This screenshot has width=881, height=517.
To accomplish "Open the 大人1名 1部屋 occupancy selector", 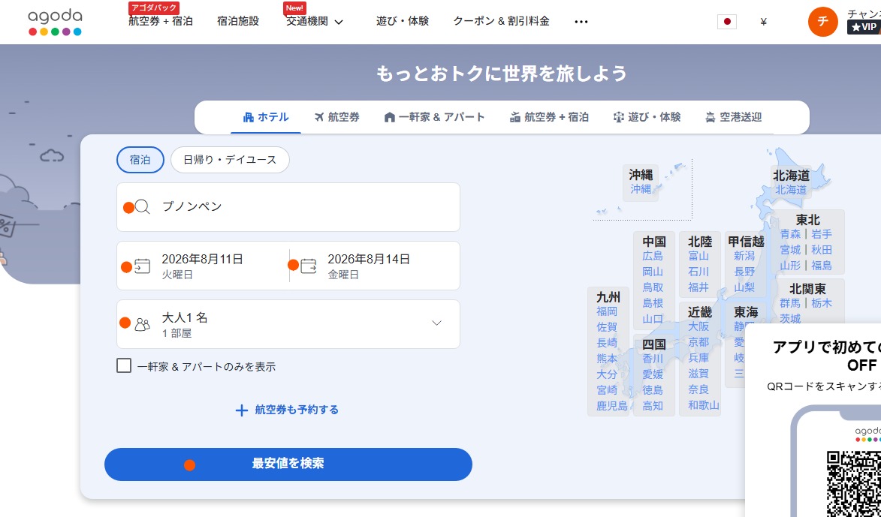I will [288, 324].
